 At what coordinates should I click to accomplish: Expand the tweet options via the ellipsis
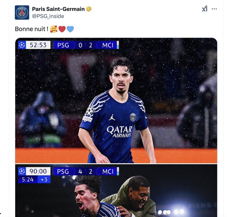pos(215,9)
